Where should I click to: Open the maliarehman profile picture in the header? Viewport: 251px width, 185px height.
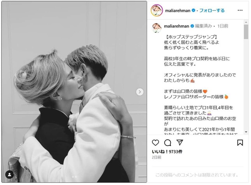point(157,10)
